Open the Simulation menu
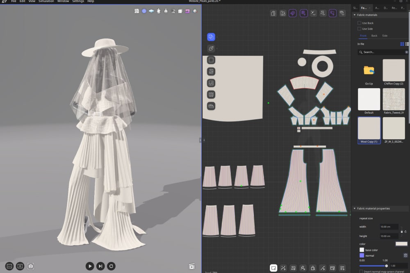Image resolution: width=410 pixels, height=273 pixels. point(46,1)
